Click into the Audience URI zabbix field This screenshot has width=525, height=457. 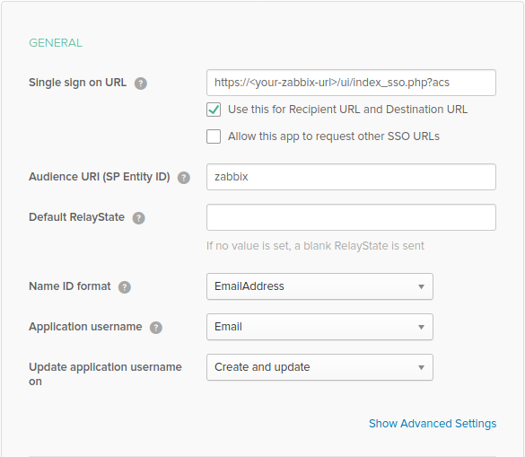point(351,177)
